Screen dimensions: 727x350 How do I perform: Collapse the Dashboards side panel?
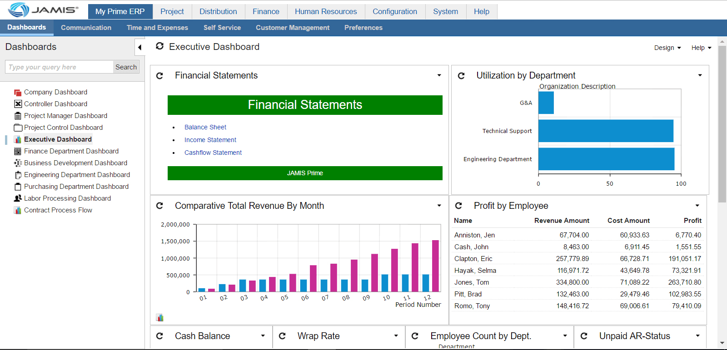[139, 47]
